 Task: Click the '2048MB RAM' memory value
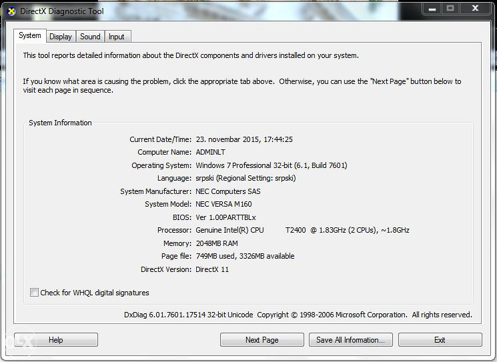(217, 243)
